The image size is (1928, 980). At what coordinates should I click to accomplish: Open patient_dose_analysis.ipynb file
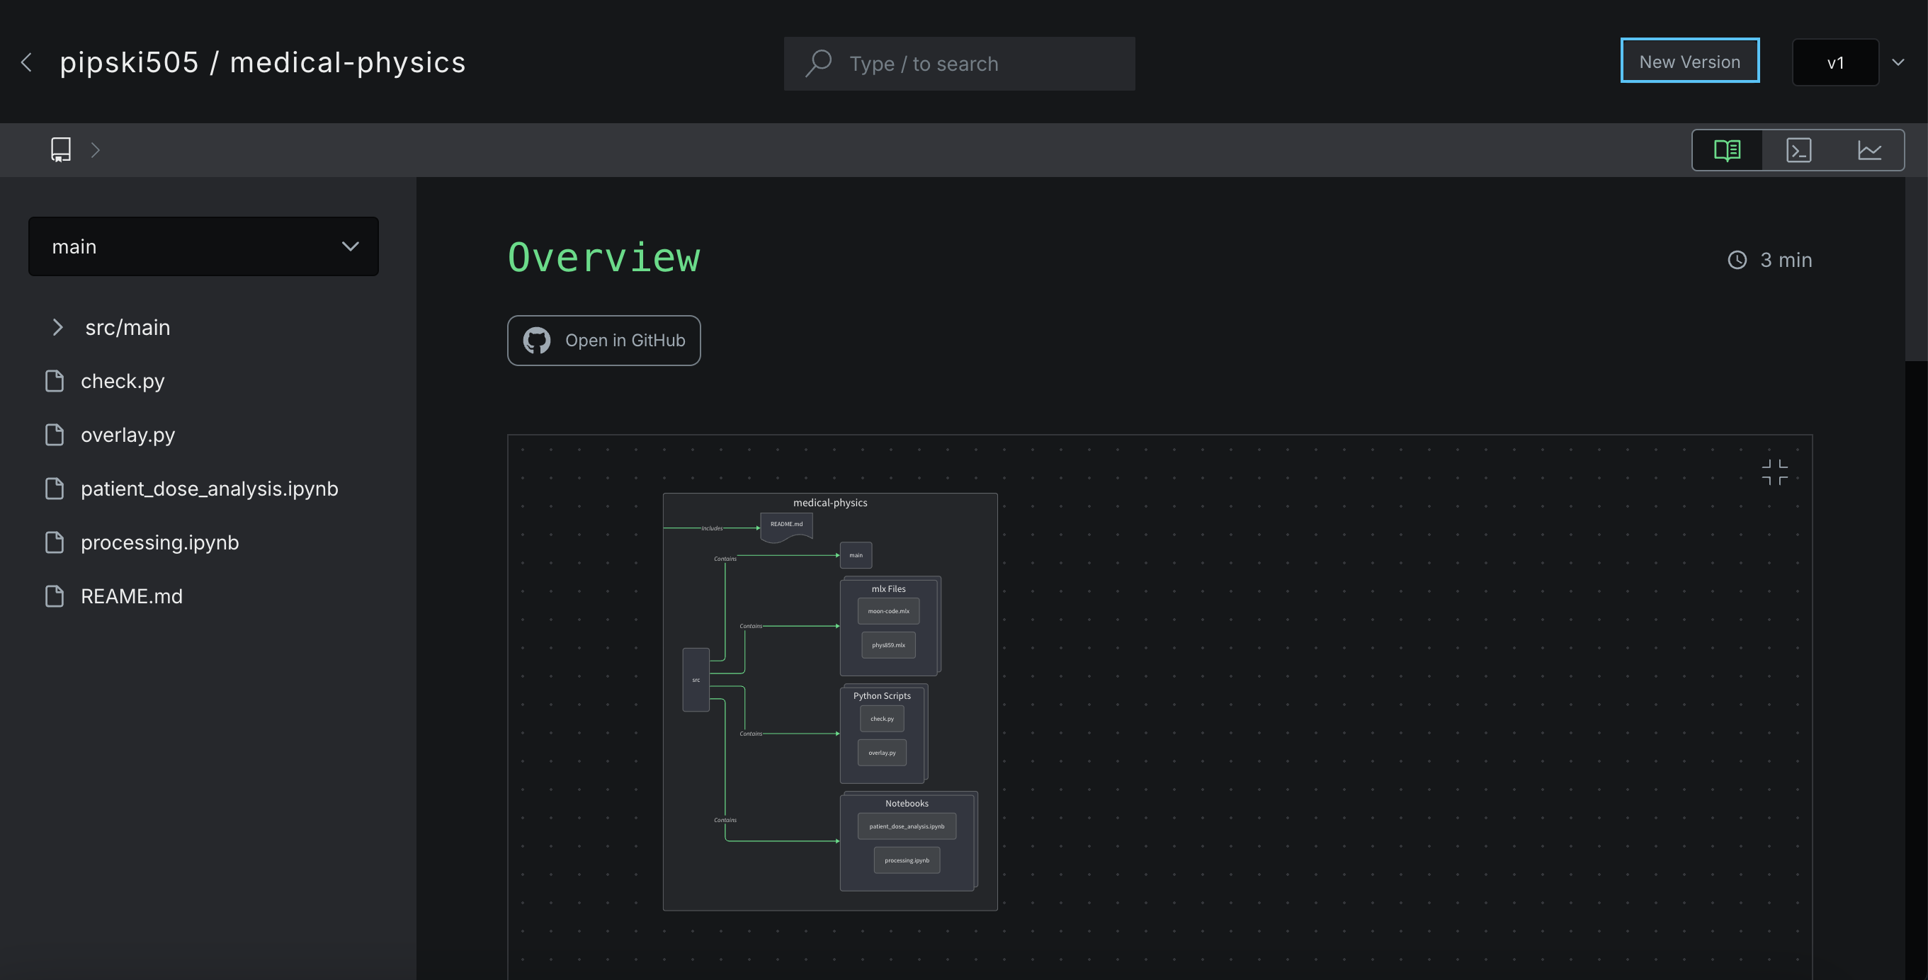tap(210, 489)
